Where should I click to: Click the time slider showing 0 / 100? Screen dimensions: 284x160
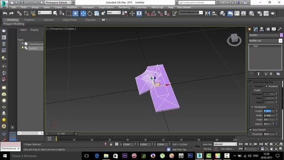coord(61,133)
